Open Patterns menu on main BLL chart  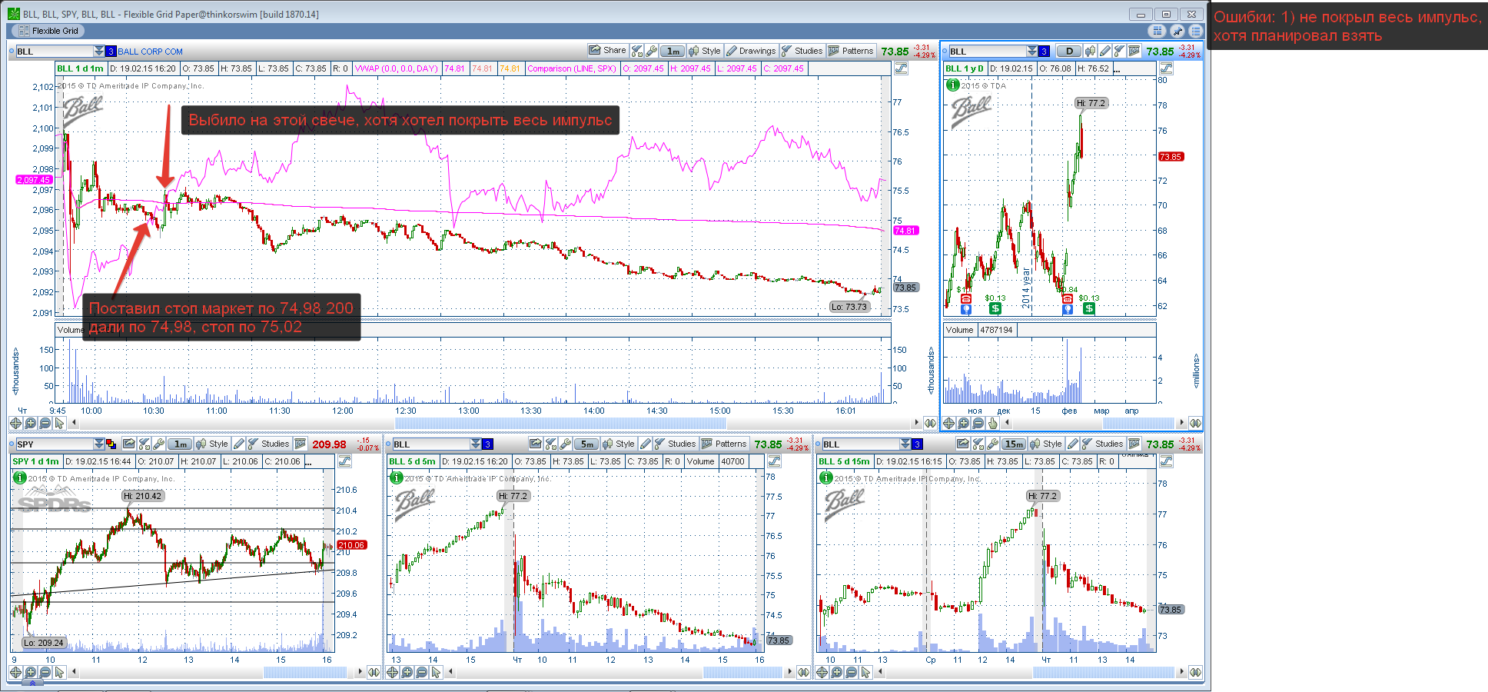pyautogui.click(x=851, y=51)
